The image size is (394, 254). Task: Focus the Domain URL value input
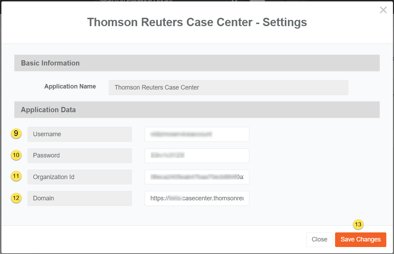point(197,198)
